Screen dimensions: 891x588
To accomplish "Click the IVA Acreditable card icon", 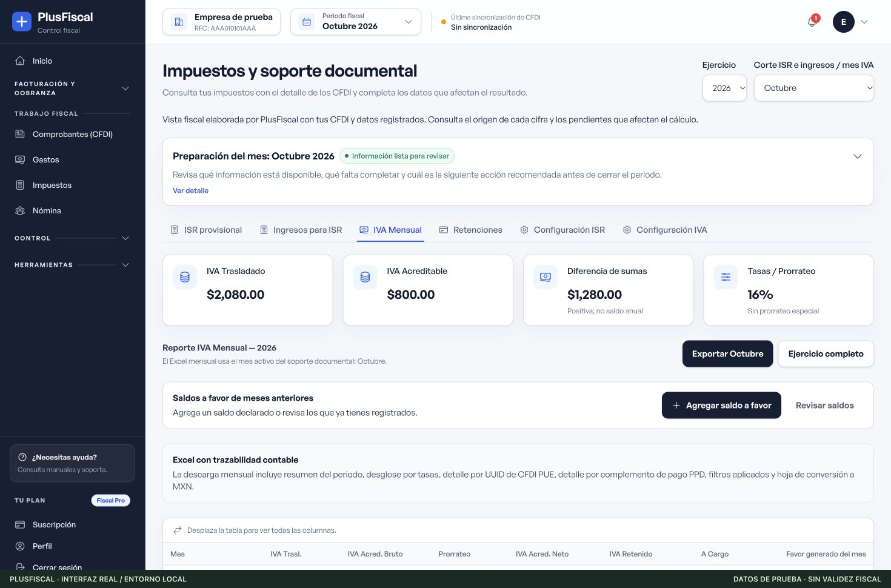I will (365, 277).
